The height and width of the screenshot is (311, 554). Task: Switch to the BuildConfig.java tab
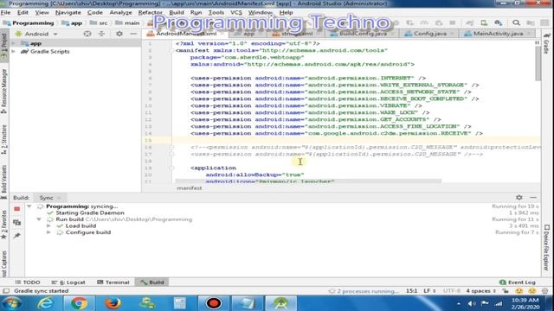point(363,34)
